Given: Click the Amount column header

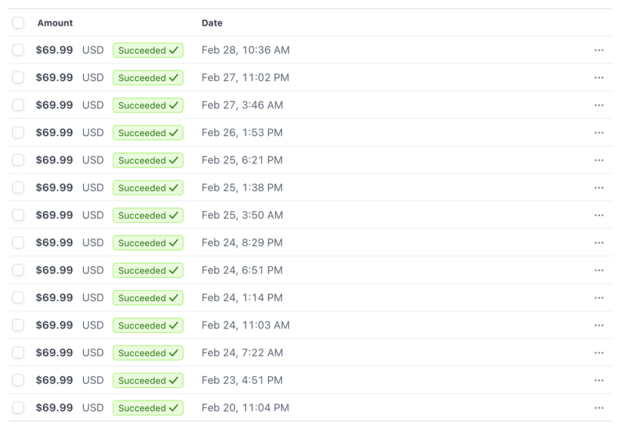Looking at the screenshot, I should click(x=55, y=23).
